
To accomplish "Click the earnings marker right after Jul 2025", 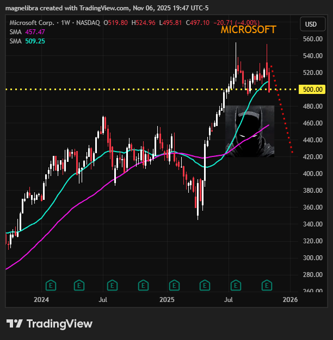I will pos(236,285).
